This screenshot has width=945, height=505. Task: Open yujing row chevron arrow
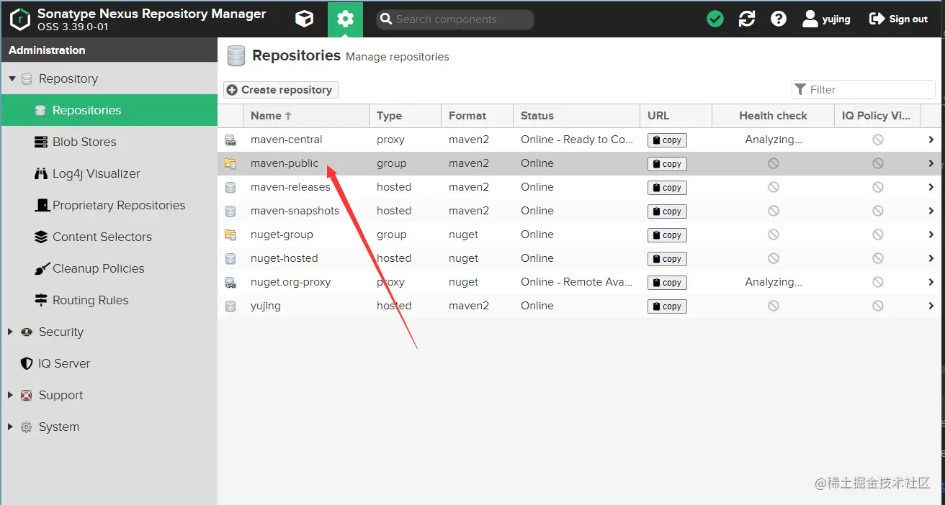tap(931, 306)
